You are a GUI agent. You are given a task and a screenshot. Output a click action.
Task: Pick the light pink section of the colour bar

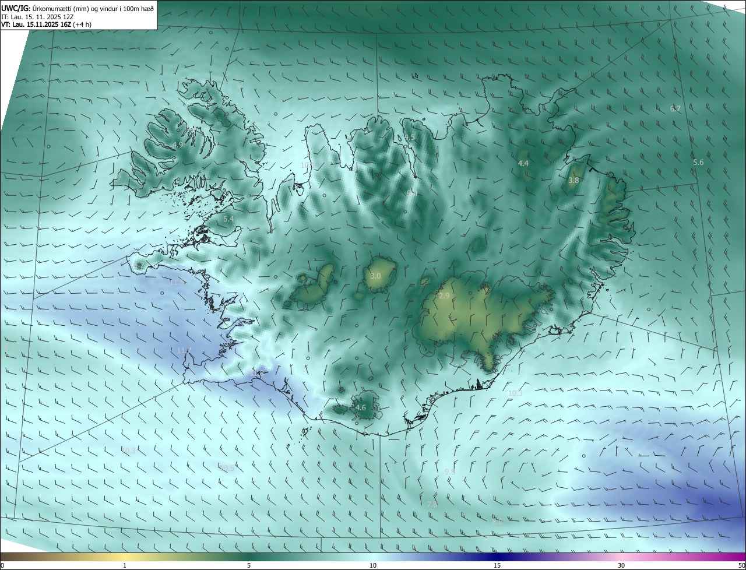pyautogui.click(x=621, y=557)
